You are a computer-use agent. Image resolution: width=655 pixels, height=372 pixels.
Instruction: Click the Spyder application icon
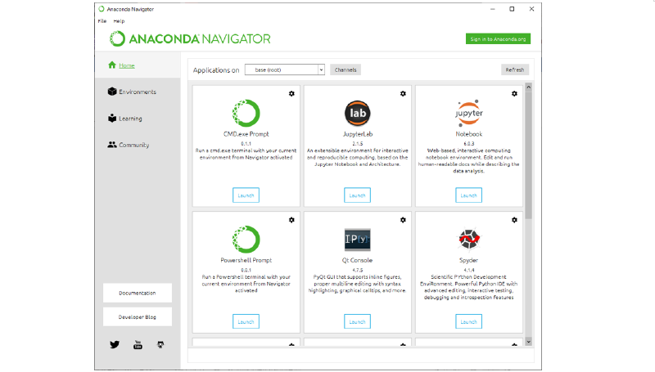click(468, 239)
